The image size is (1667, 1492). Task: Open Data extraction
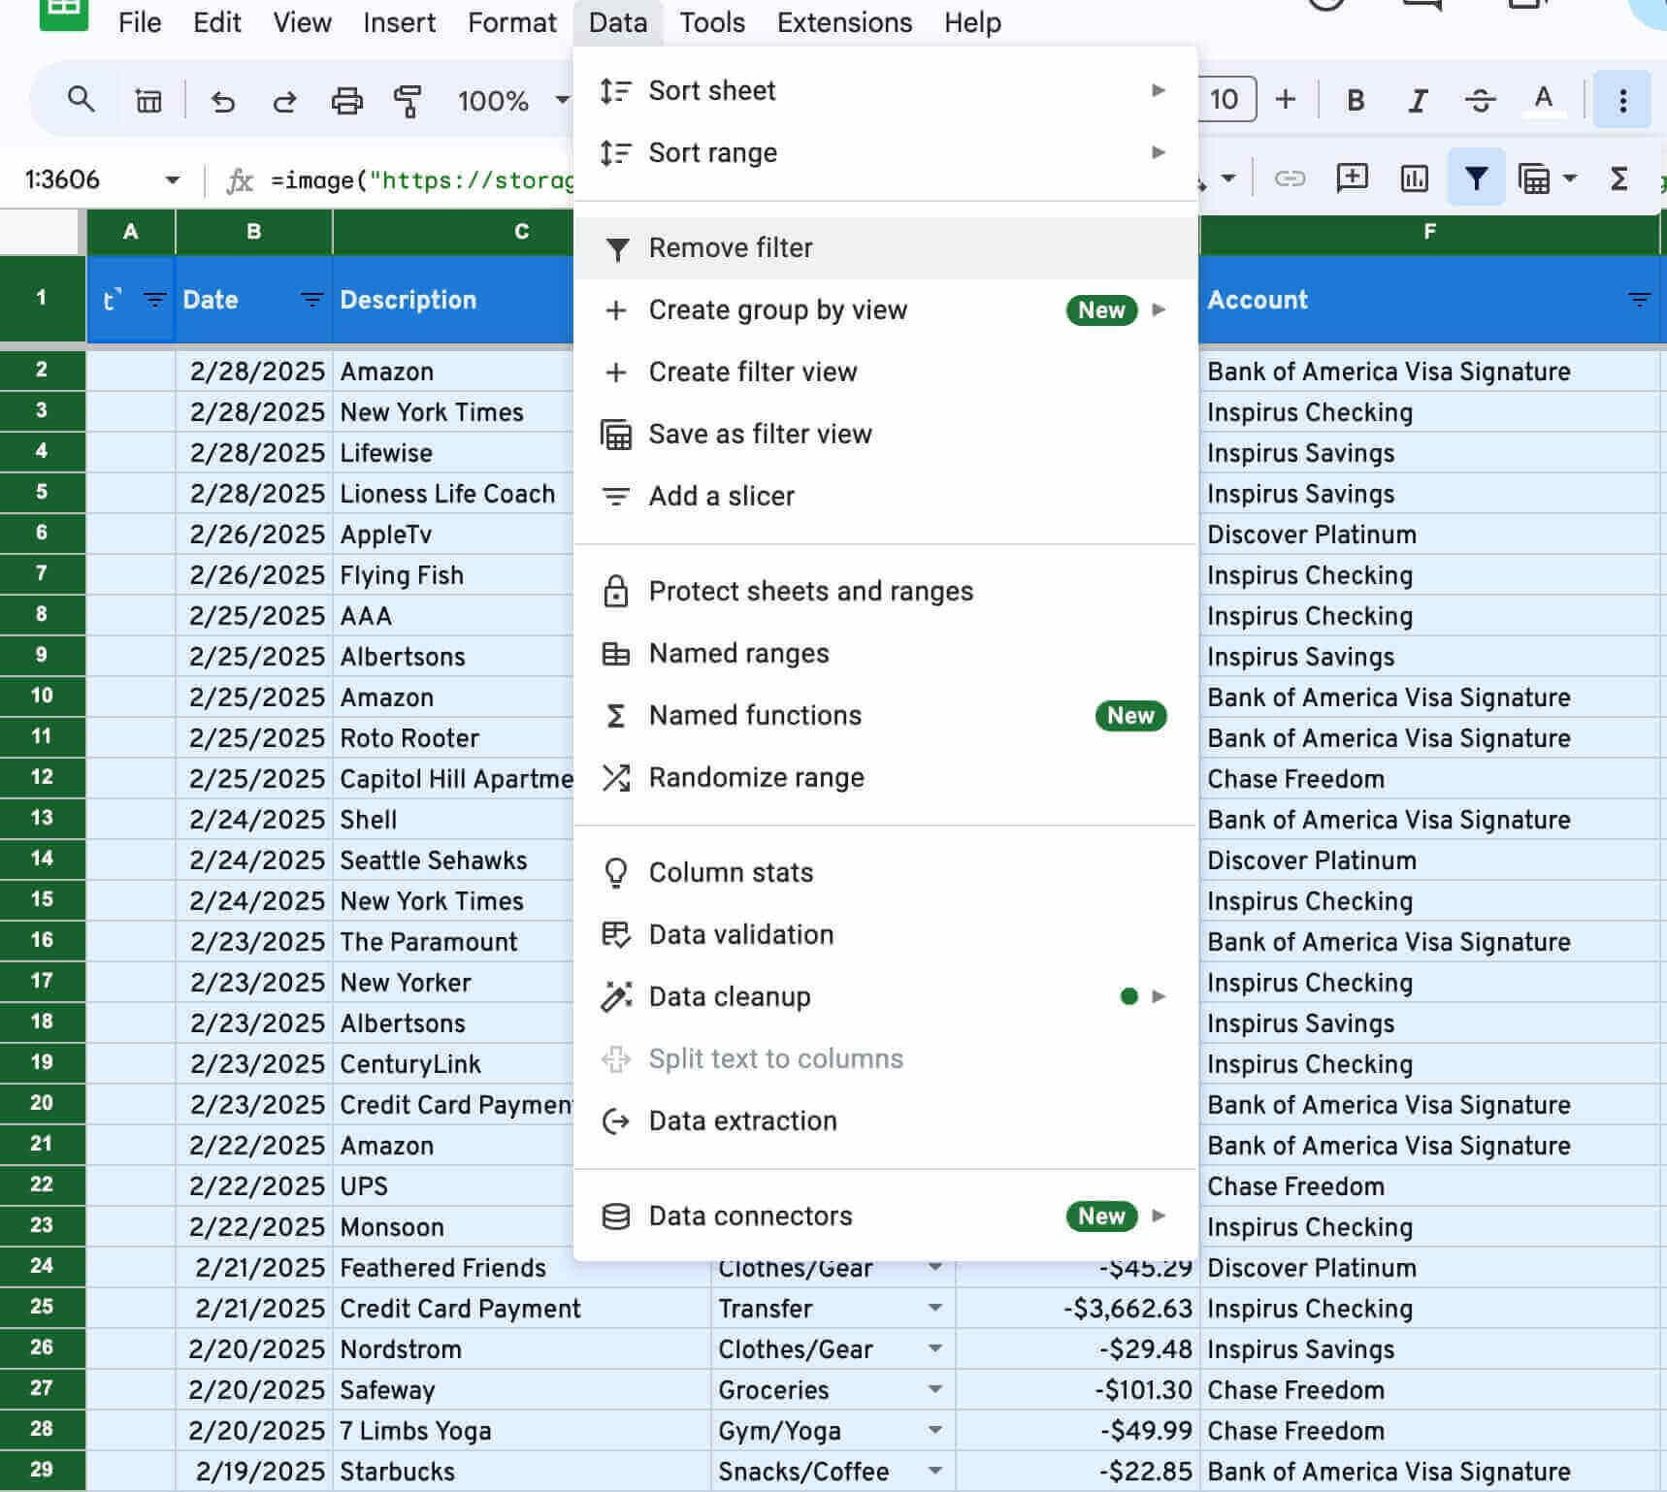[885, 1121]
